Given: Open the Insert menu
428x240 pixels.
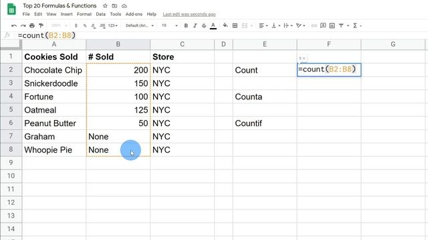Looking at the screenshot, I should [67, 14].
